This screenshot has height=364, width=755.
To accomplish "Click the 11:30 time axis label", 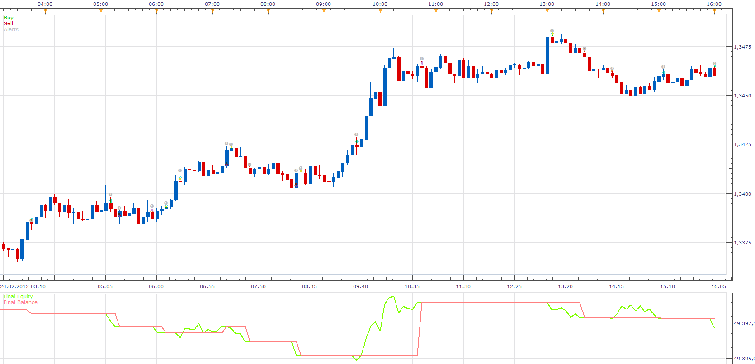I will (x=463, y=286).
